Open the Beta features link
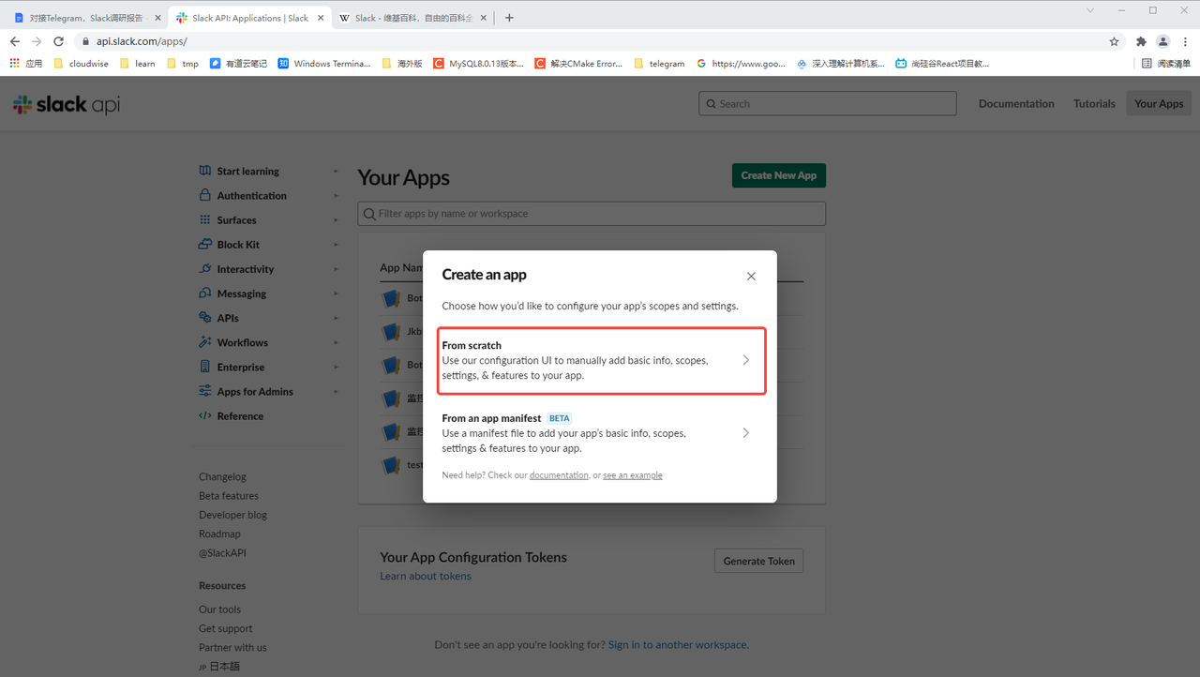The height and width of the screenshot is (677, 1200). pos(229,495)
